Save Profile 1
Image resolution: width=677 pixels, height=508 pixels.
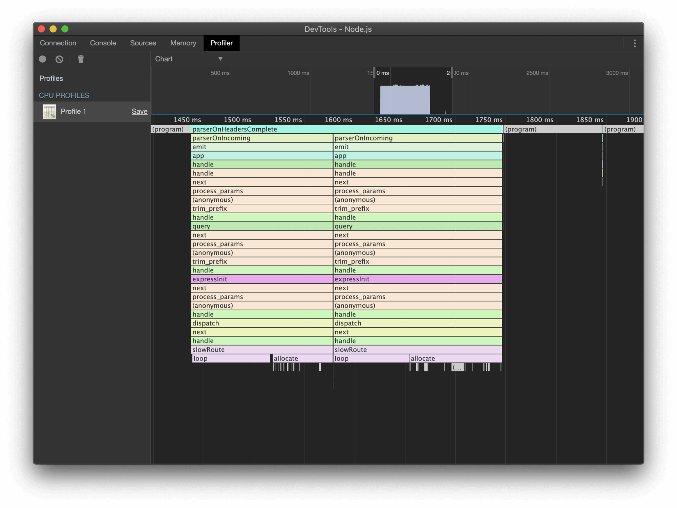tap(139, 111)
